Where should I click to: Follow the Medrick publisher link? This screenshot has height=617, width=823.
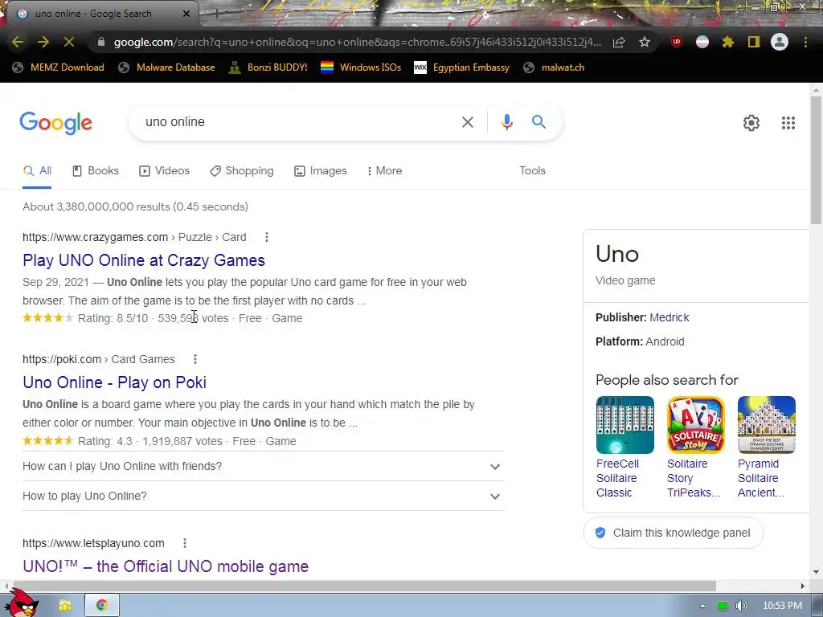pyautogui.click(x=669, y=317)
